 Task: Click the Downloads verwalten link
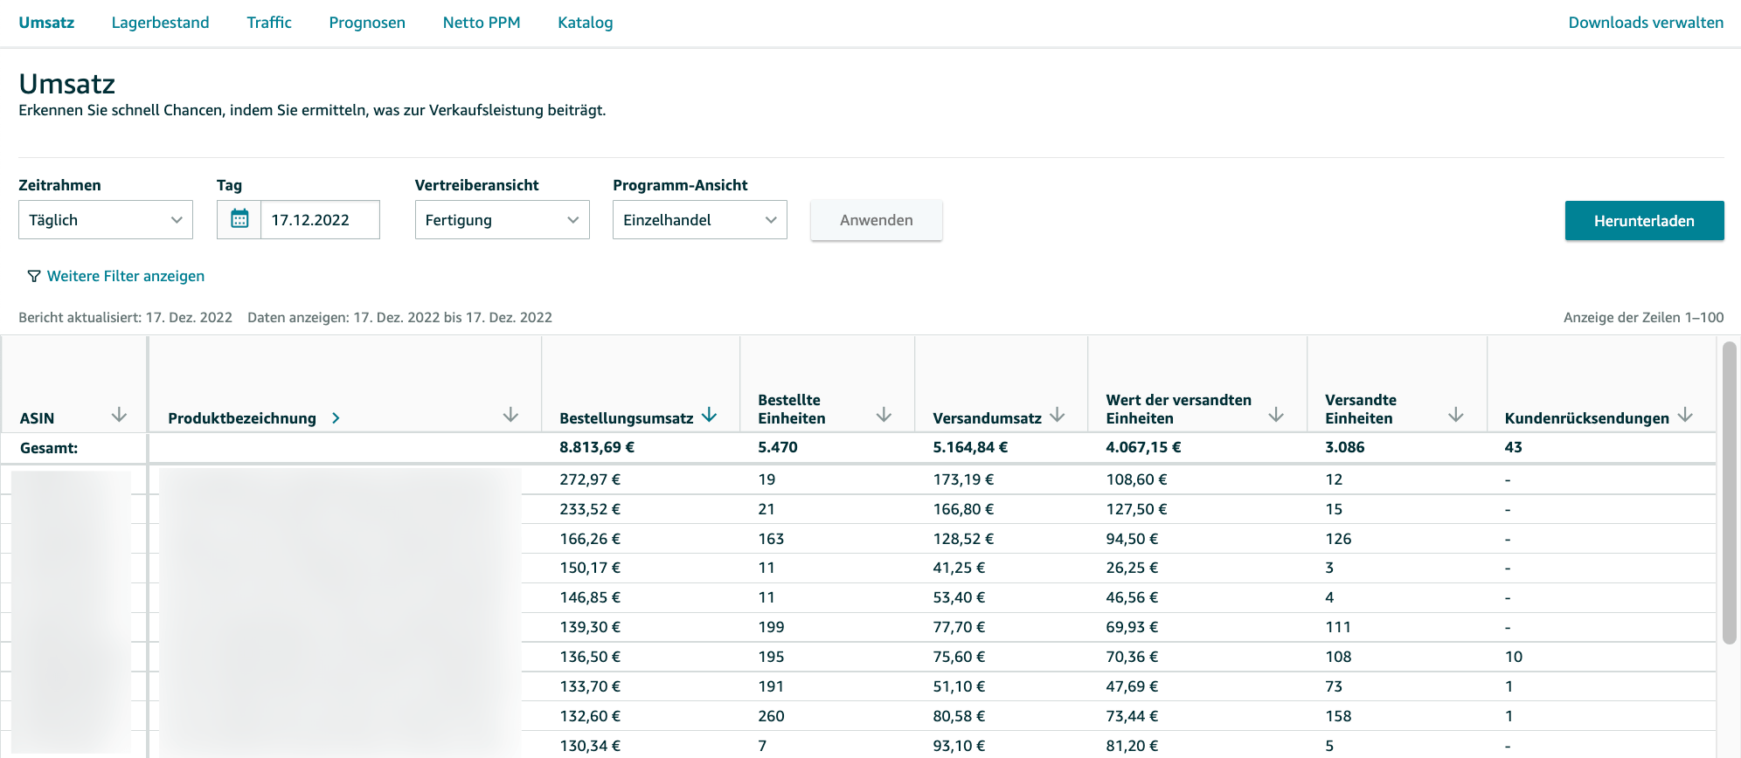(x=1646, y=23)
